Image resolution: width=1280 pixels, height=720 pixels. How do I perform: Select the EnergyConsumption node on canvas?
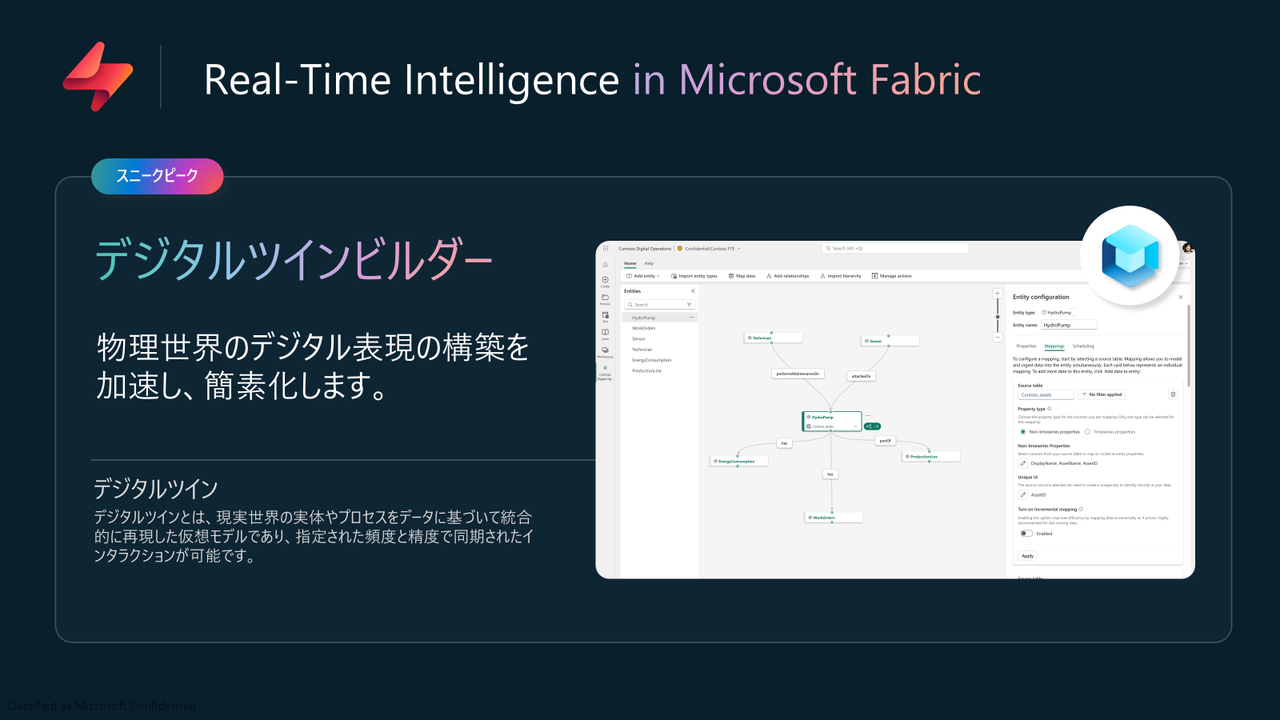739,462
